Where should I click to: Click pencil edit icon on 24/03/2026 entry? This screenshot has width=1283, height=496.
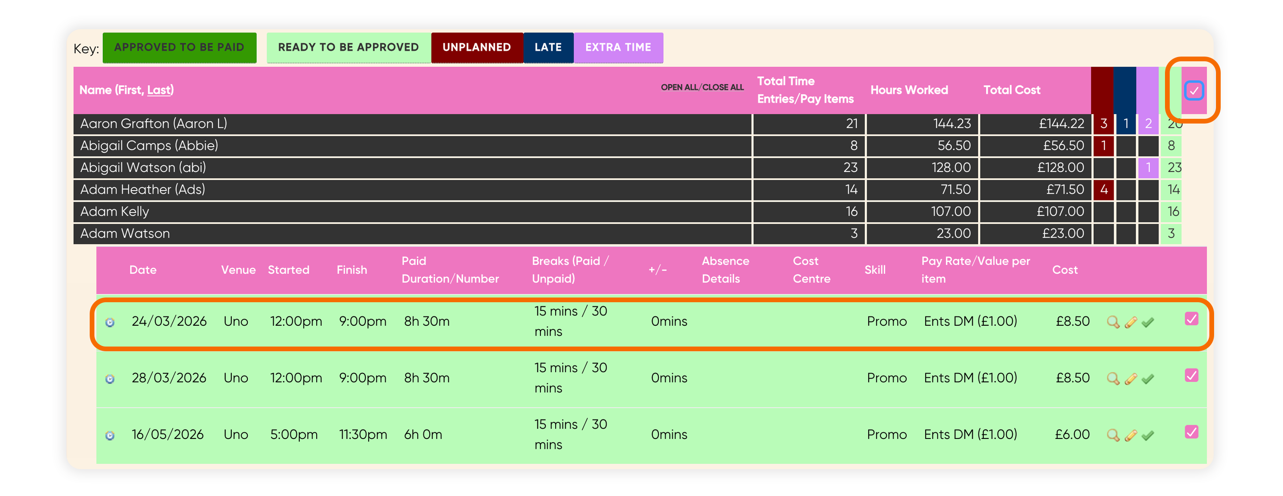click(1131, 322)
